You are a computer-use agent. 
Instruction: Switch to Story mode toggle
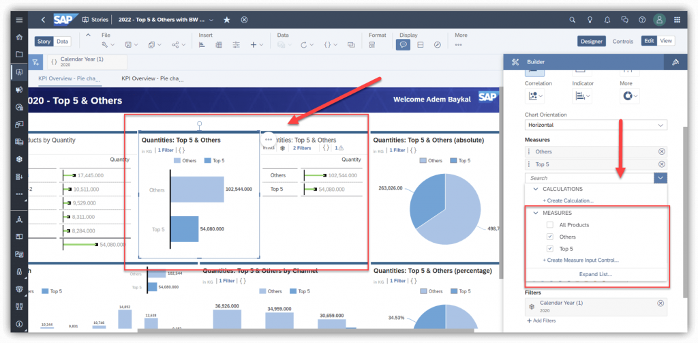coord(44,42)
